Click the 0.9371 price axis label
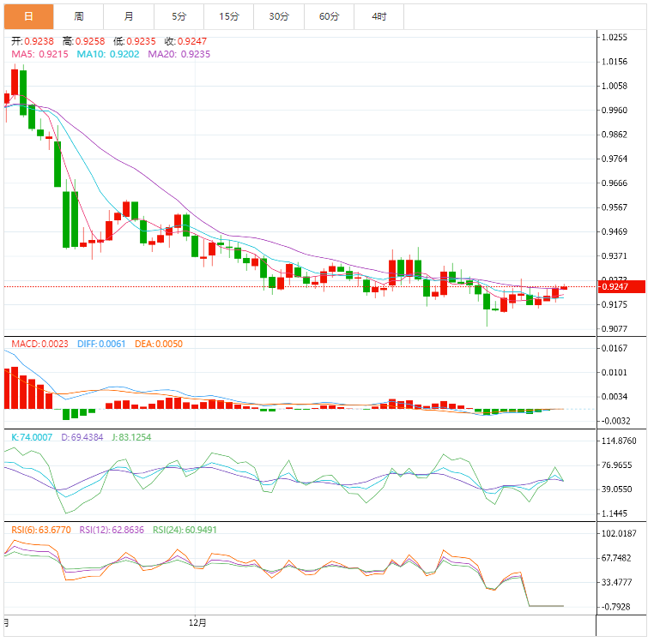654x642 pixels. [x=614, y=255]
